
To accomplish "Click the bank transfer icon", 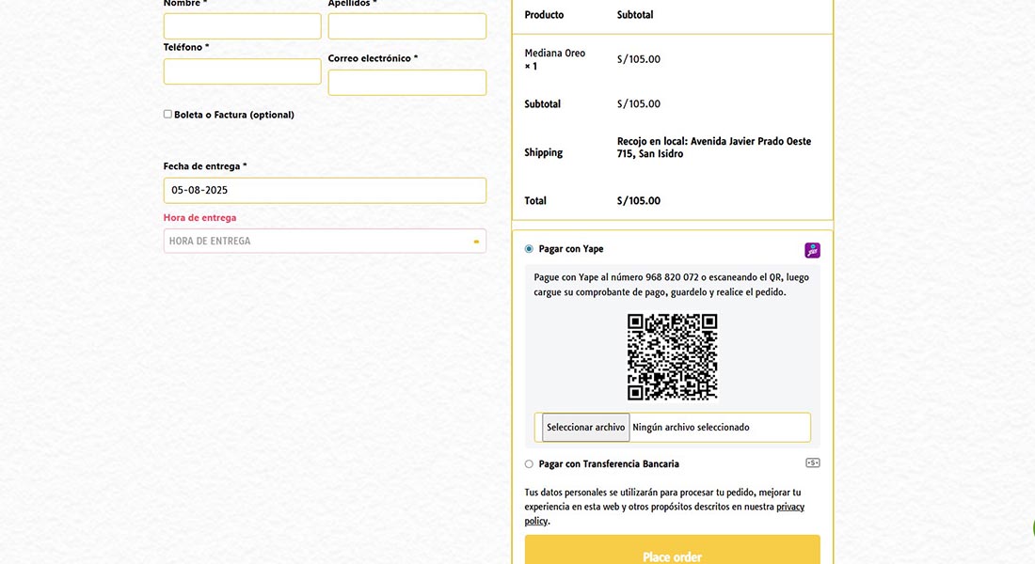I will coord(812,462).
